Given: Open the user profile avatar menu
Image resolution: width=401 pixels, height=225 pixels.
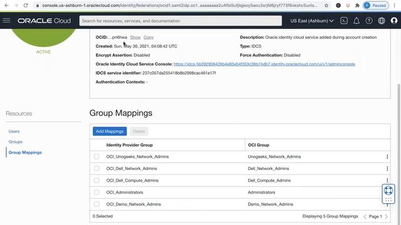Looking at the screenshot, I should (394, 21).
